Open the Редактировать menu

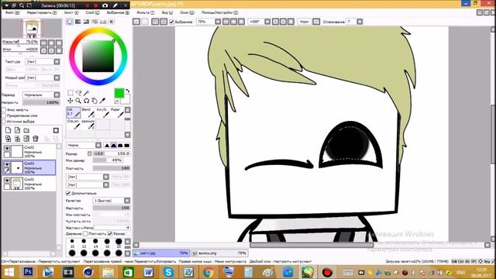pos(42,12)
